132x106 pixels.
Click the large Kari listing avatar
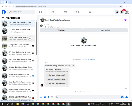click(84, 41)
